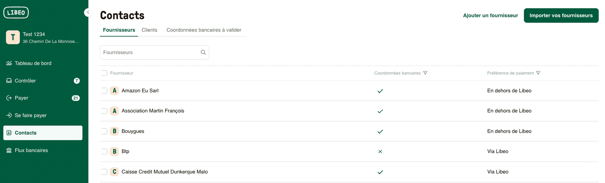
Task: Open the Préférence de paiement filter
Action: pos(538,73)
